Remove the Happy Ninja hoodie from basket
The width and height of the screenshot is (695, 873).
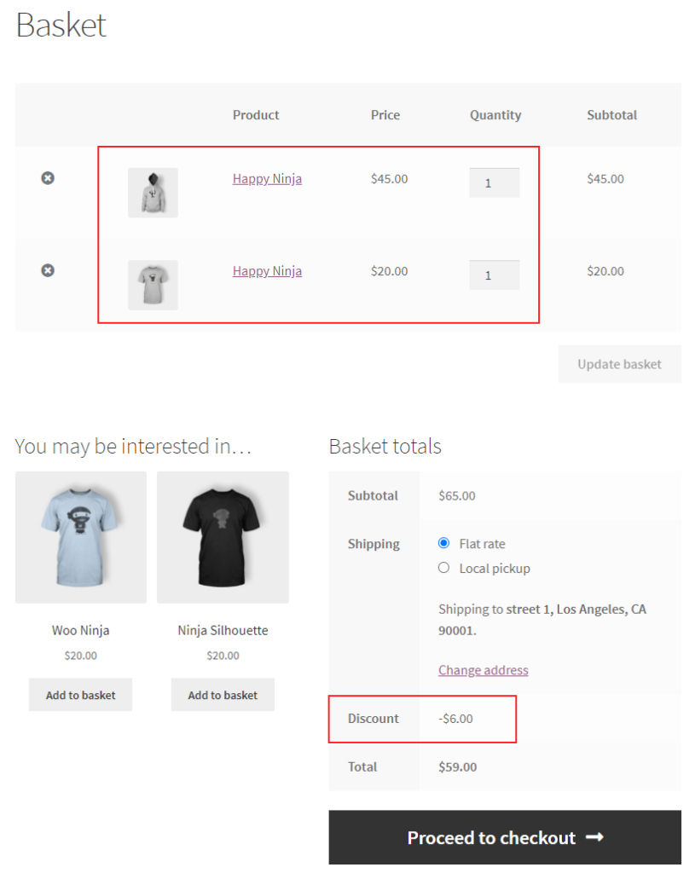pyautogui.click(x=48, y=177)
